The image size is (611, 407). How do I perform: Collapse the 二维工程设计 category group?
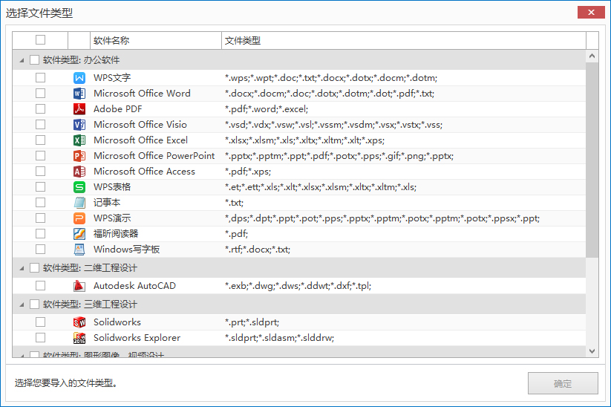tap(22, 268)
